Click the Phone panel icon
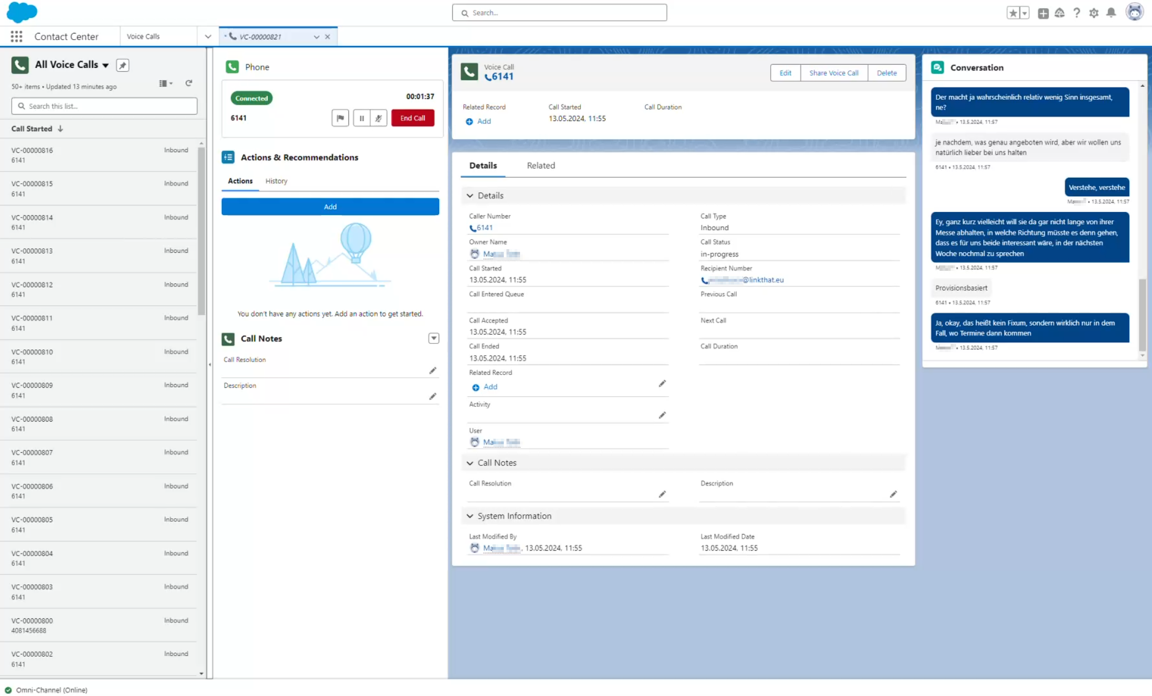The height and width of the screenshot is (696, 1152). [232, 67]
